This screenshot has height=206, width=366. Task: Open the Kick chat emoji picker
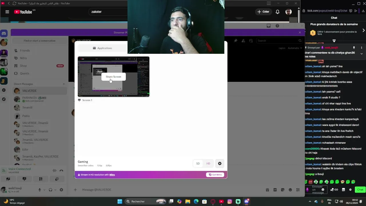point(323,190)
